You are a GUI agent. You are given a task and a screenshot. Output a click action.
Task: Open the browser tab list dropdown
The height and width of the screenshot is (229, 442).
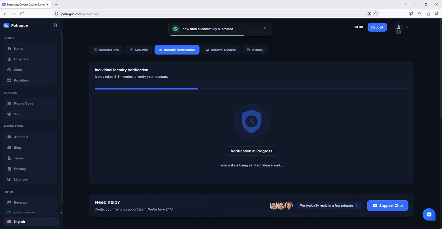click(406, 4)
